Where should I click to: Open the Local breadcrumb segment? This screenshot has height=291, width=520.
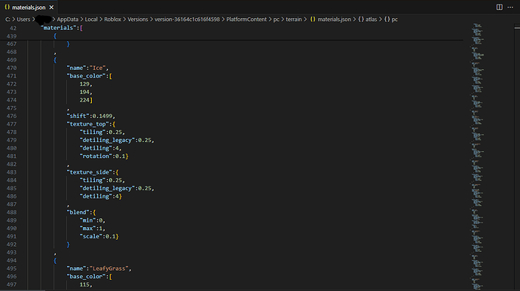pyautogui.click(x=91, y=20)
